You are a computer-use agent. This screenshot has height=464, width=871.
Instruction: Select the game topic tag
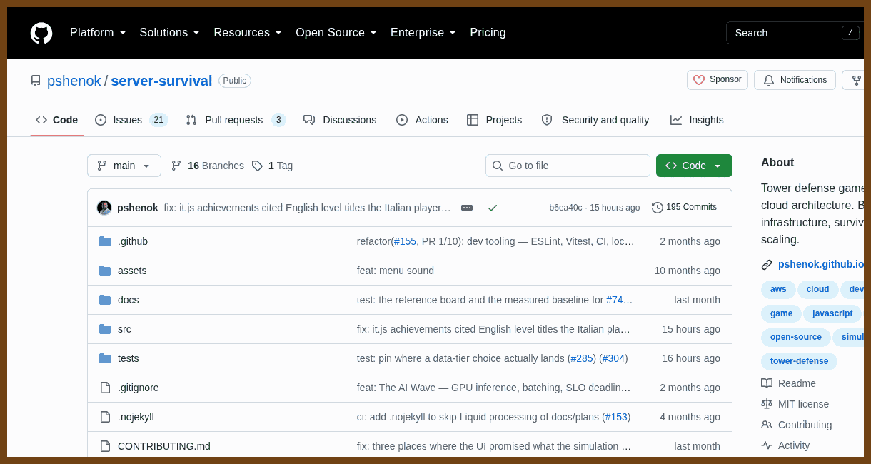click(x=781, y=313)
